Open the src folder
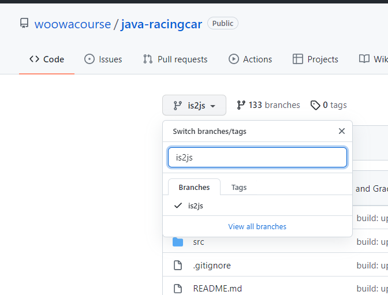The height and width of the screenshot is (295, 388). pos(199,242)
